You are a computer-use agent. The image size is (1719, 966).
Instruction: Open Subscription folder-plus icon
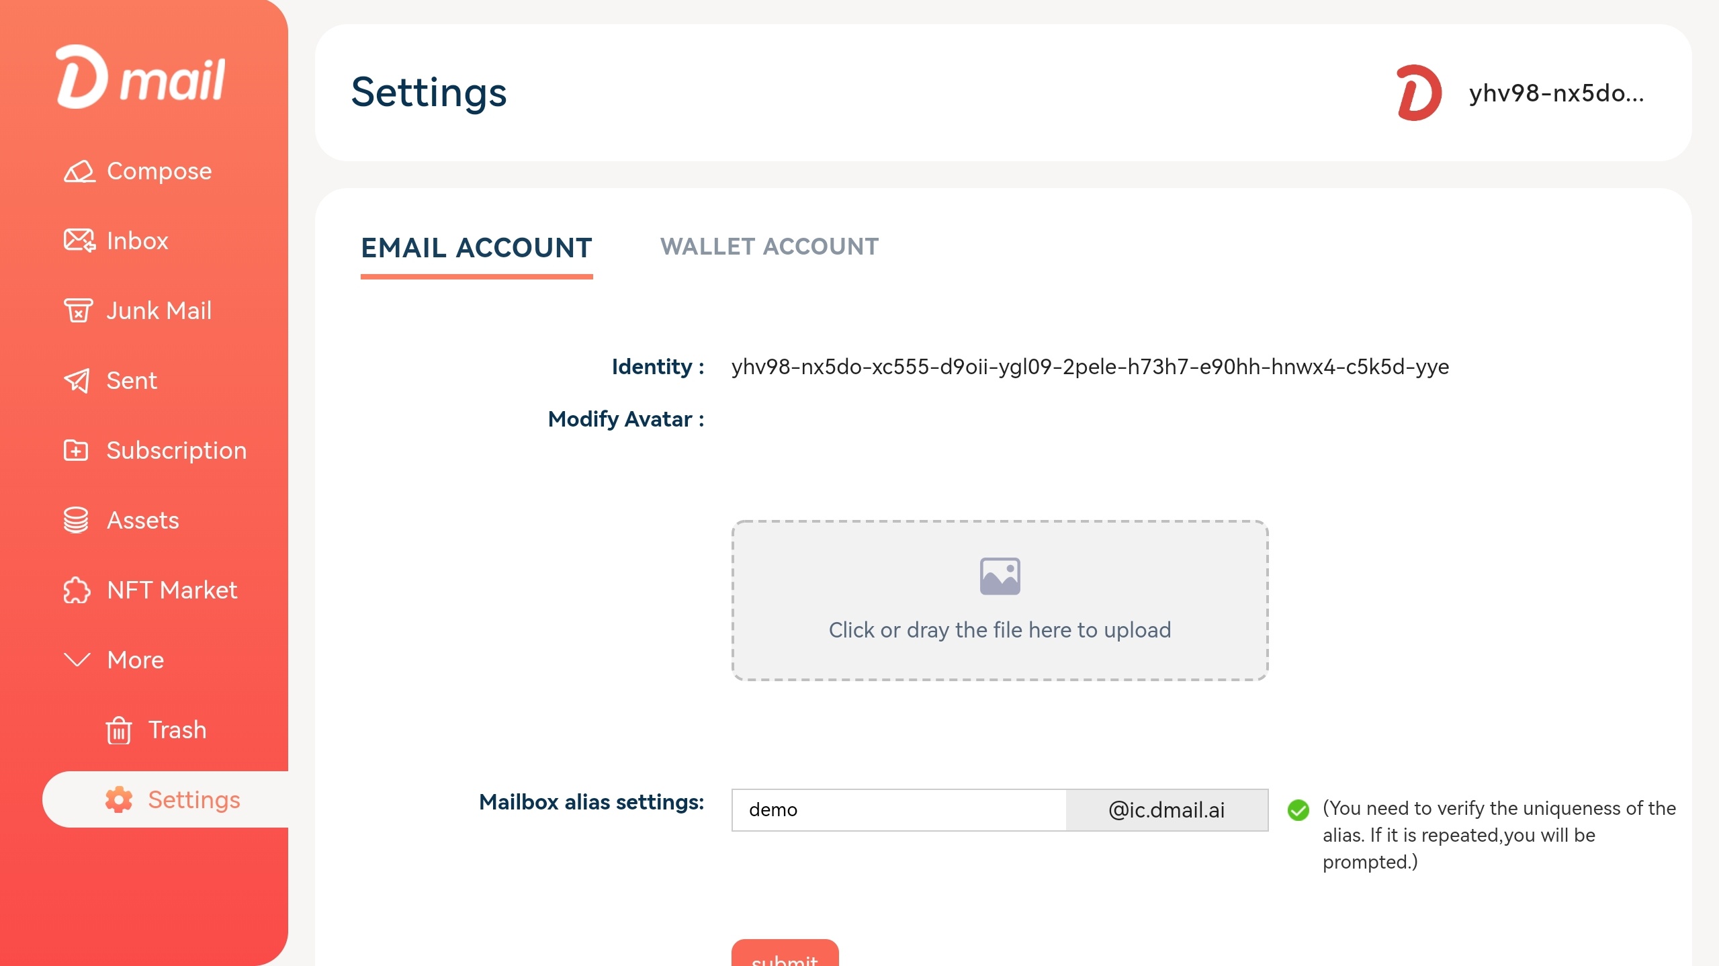[x=76, y=450]
